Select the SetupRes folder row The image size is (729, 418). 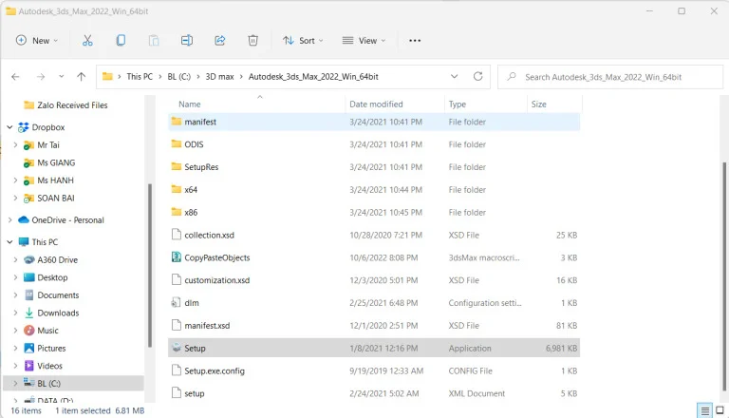tap(374, 166)
